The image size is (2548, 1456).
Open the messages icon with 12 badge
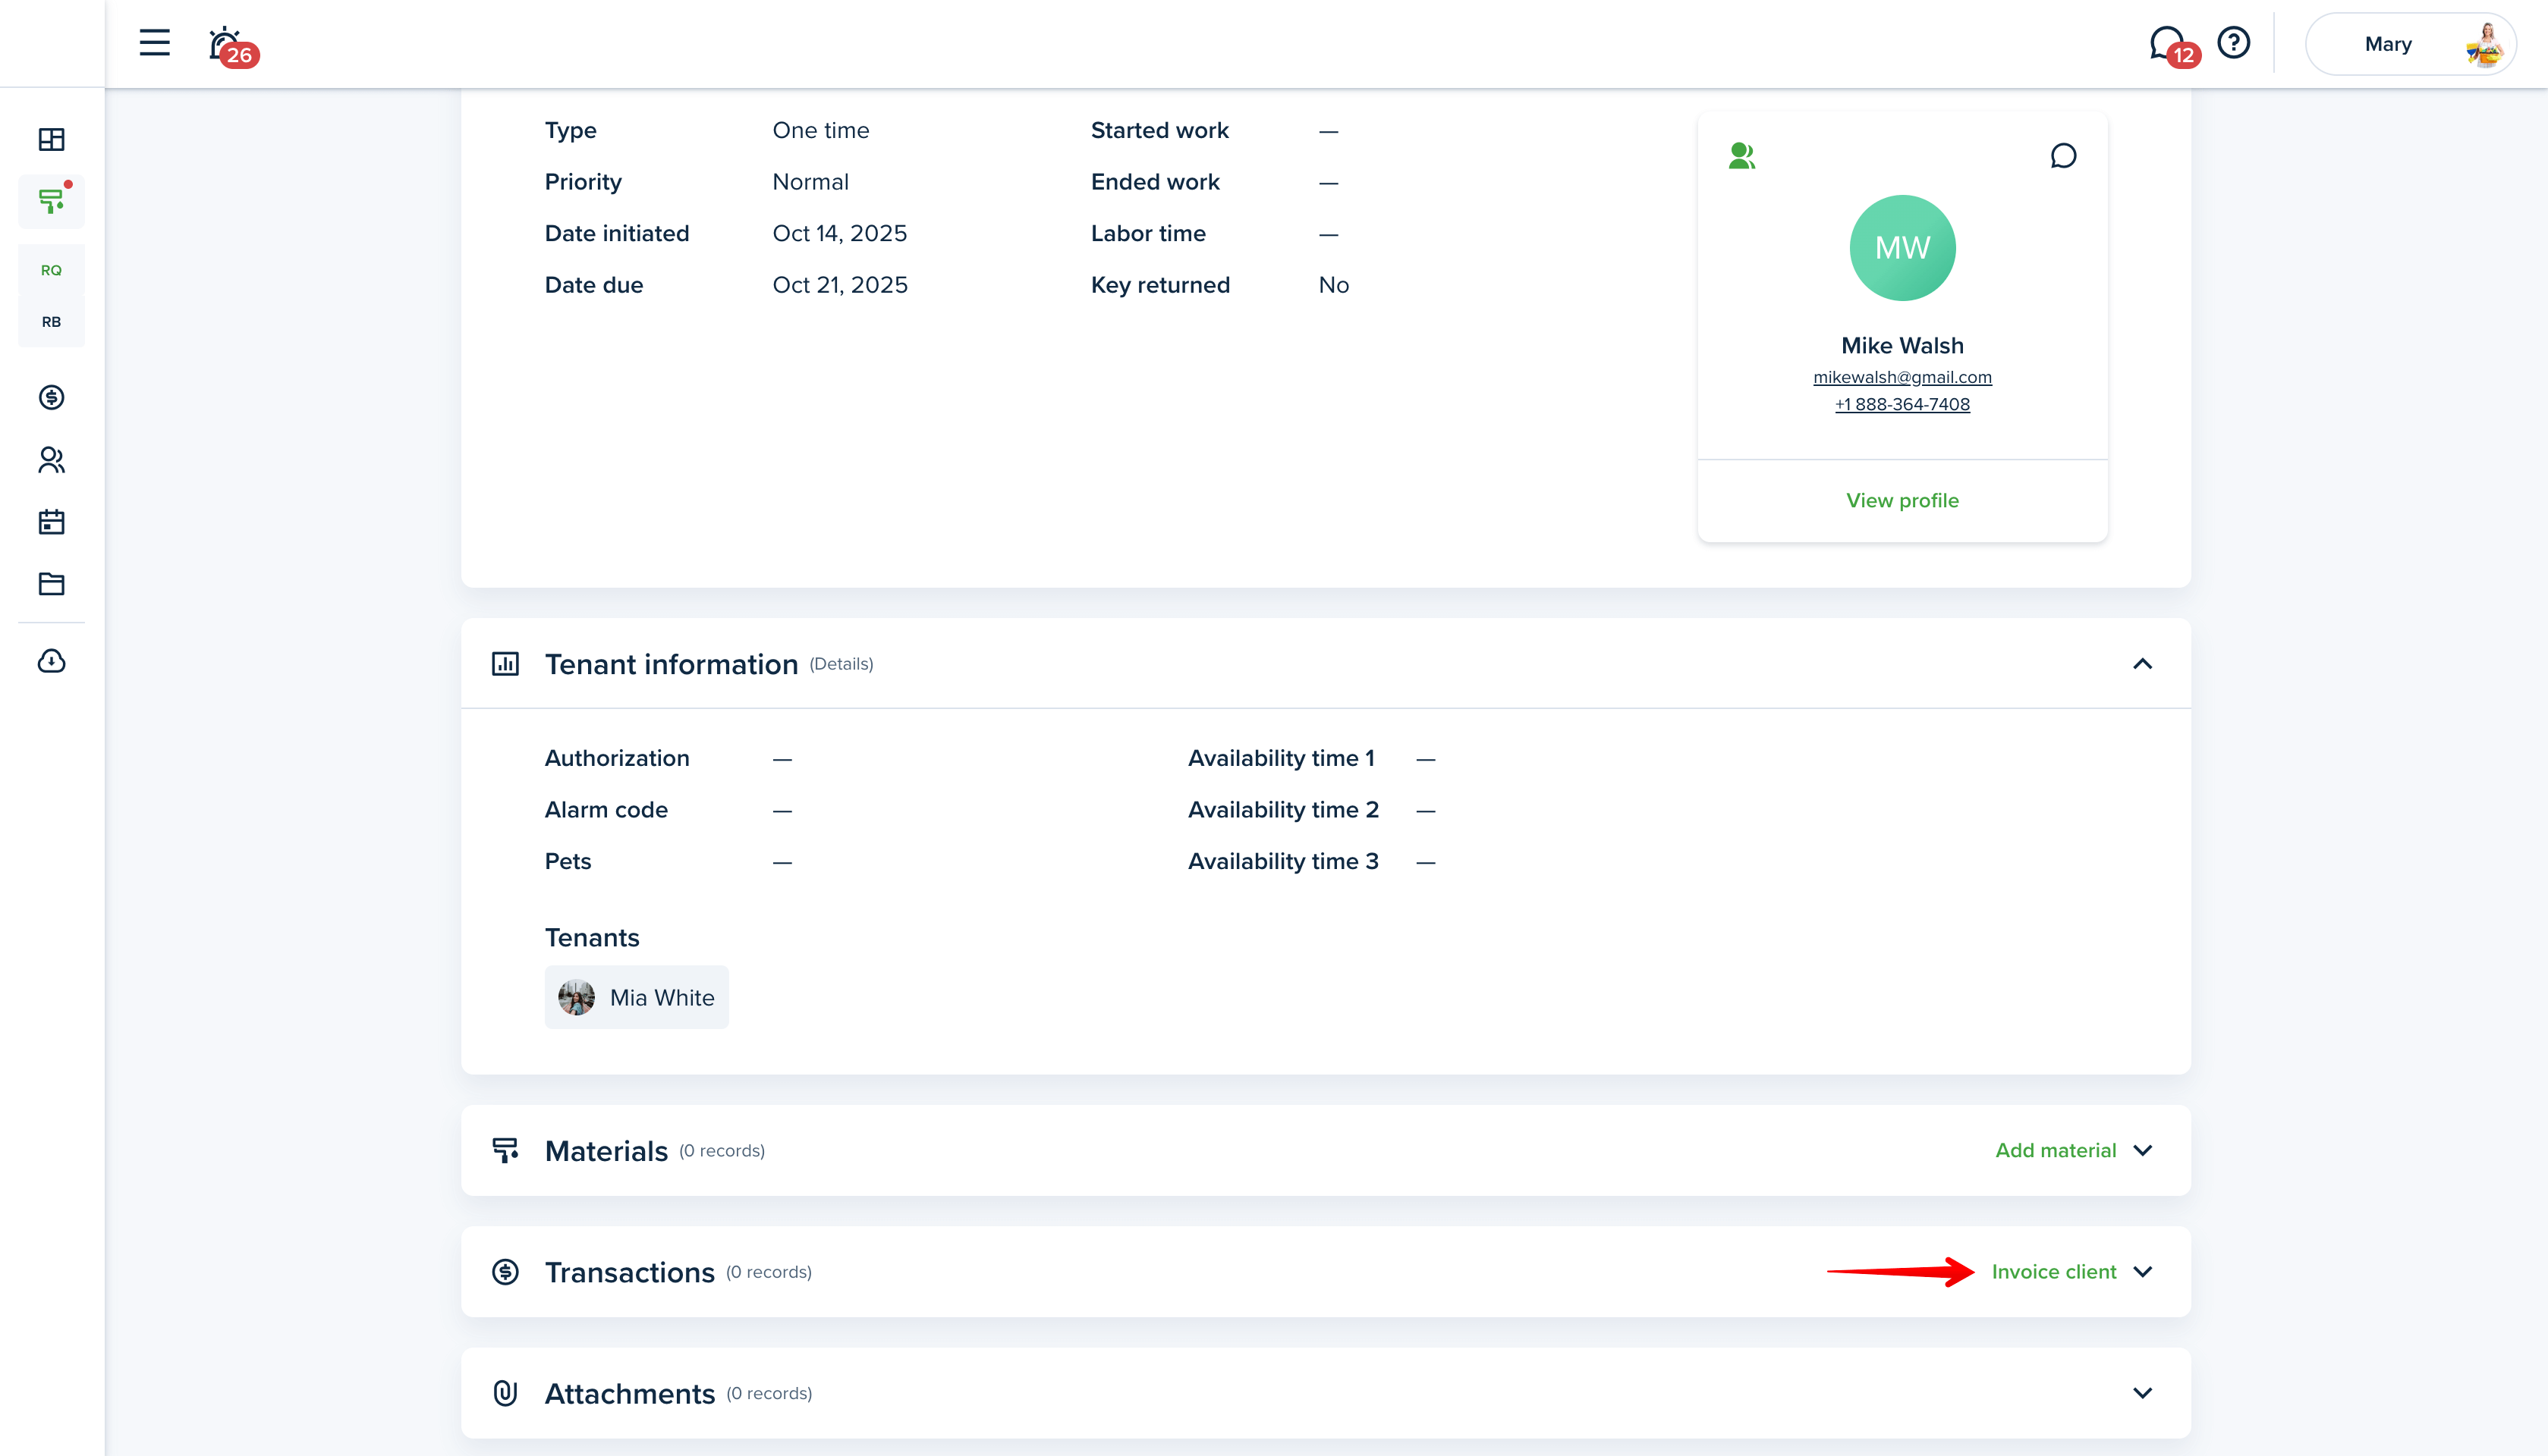click(x=2166, y=44)
